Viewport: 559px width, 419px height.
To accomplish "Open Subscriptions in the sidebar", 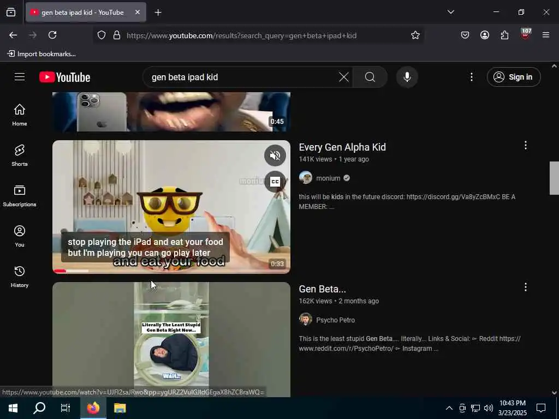I will (x=20, y=196).
